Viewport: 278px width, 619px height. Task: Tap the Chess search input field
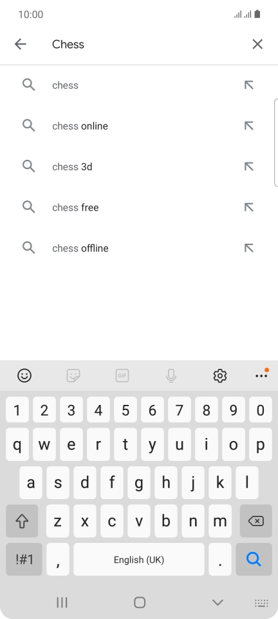(x=145, y=44)
